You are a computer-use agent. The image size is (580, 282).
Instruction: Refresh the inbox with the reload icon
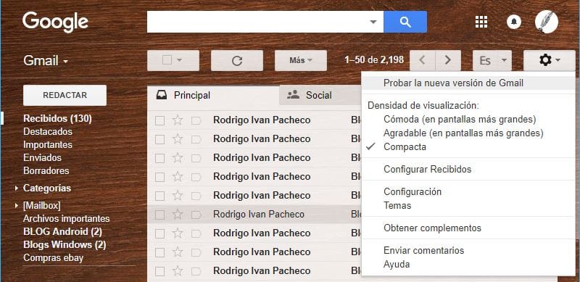coord(237,61)
